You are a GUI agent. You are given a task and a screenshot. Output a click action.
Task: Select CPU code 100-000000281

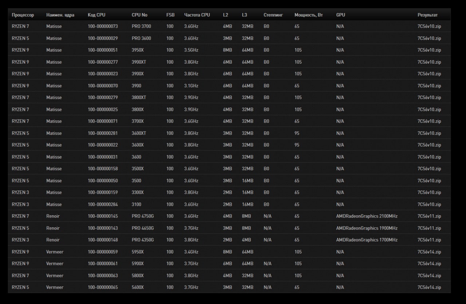click(x=103, y=133)
